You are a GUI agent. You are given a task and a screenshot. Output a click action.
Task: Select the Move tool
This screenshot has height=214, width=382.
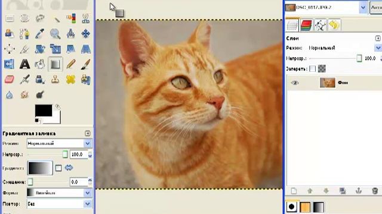click(85, 34)
